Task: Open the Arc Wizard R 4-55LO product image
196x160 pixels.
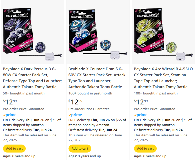Action: [x=163, y=32]
